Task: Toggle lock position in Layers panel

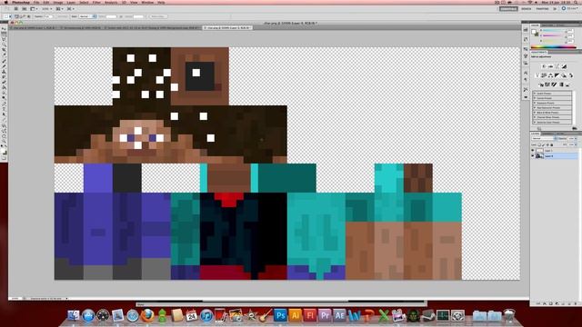Action: pyautogui.click(x=547, y=145)
